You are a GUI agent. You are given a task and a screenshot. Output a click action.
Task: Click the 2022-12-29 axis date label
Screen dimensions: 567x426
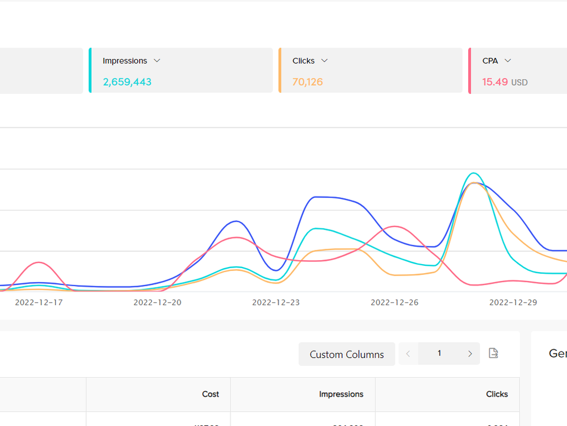pyautogui.click(x=513, y=302)
